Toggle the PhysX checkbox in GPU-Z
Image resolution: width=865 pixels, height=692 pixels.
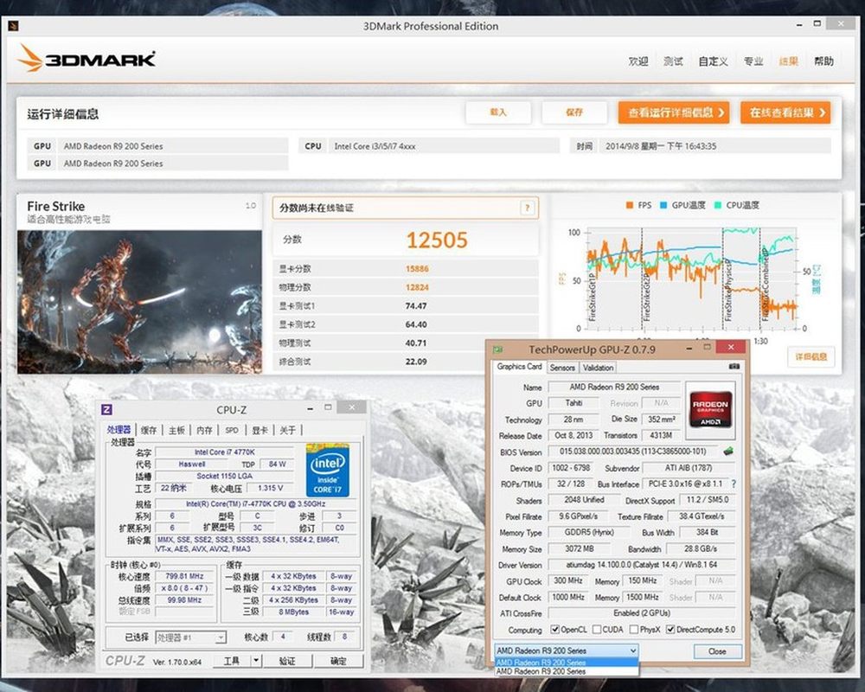pyautogui.click(x=634, y=629)
